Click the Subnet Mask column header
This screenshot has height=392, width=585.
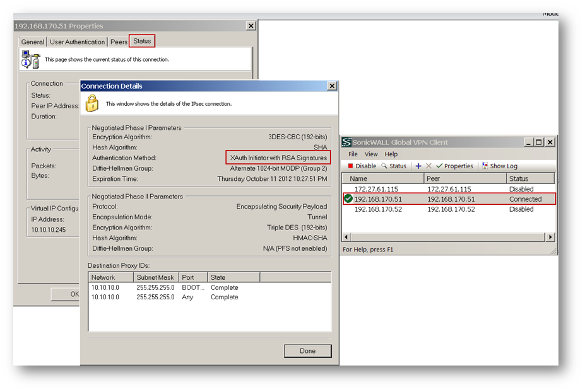156,277
